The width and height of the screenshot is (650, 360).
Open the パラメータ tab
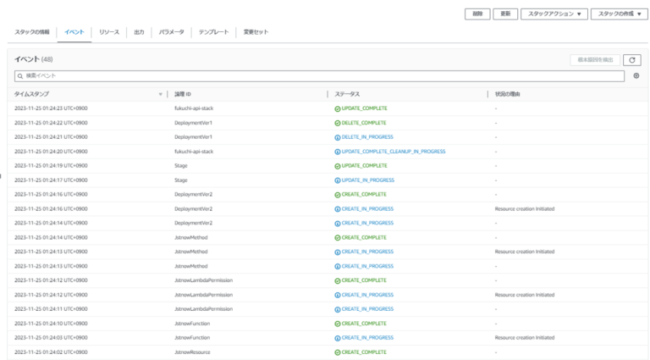click(x=171, y=32)
